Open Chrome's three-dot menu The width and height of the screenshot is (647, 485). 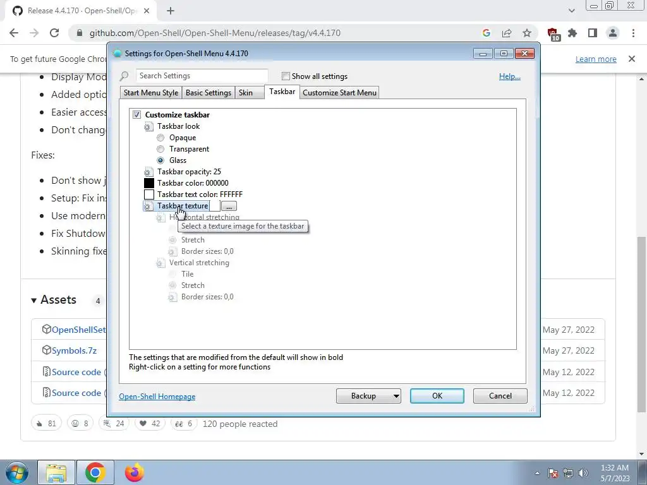click(x=633, y=33)
